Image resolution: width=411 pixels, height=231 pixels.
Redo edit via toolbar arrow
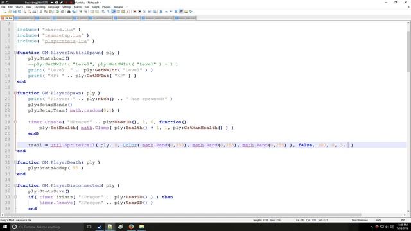click(x=62, y=12)
